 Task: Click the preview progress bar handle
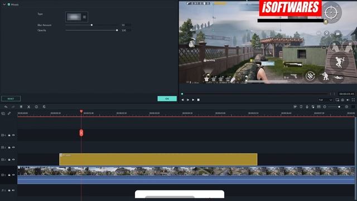(x=182, y=94)
